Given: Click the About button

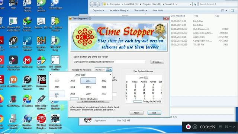Looking at the screenshot, I should click(x=136, y=113).
